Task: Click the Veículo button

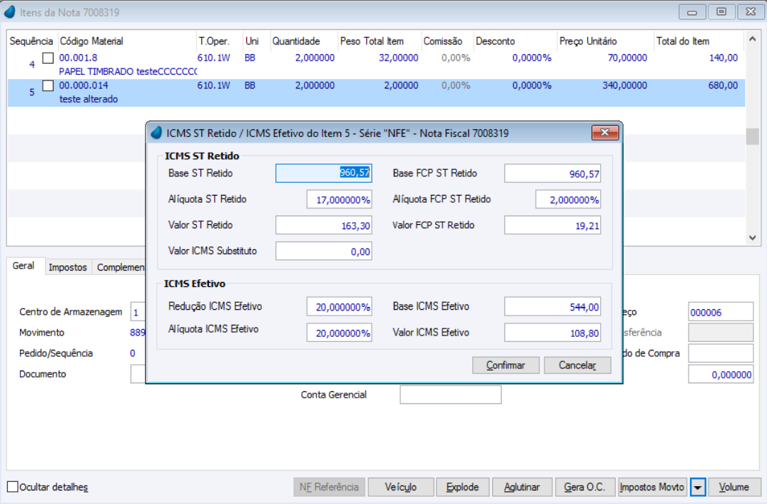Action: 400,488
